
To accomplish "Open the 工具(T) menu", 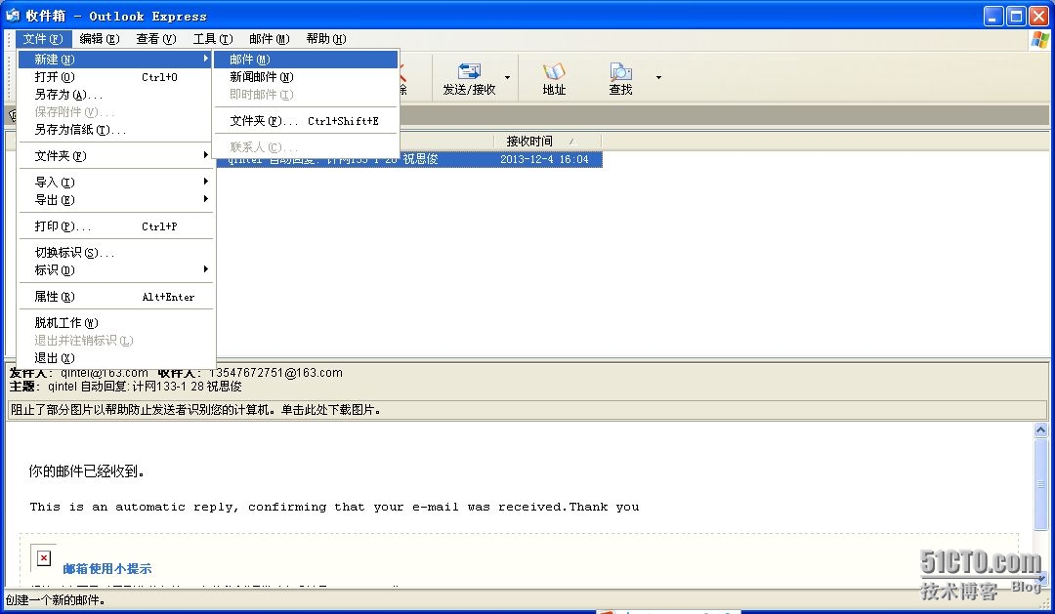I will [213, 38].
